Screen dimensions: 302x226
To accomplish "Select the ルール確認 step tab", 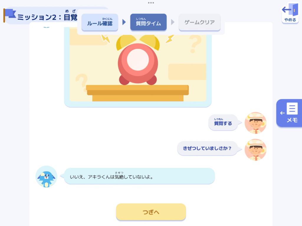I will (100, 22).
